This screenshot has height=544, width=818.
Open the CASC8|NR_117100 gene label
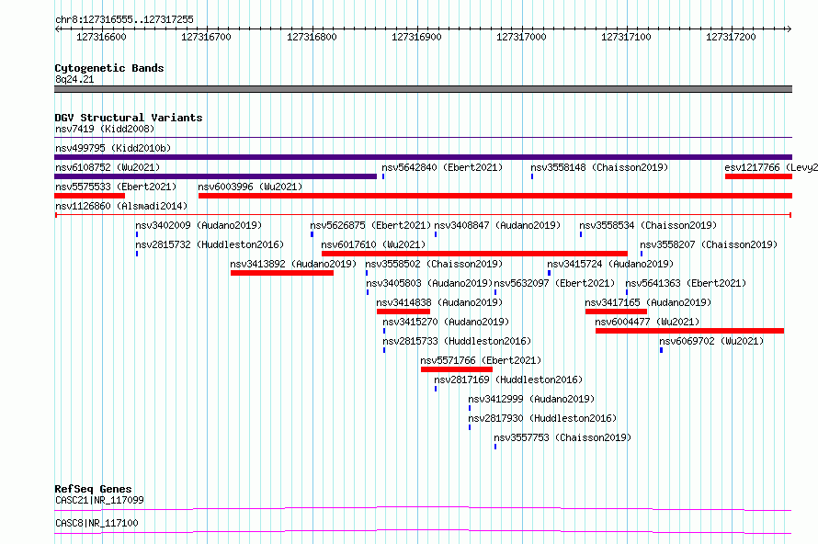tap(97, 523)
